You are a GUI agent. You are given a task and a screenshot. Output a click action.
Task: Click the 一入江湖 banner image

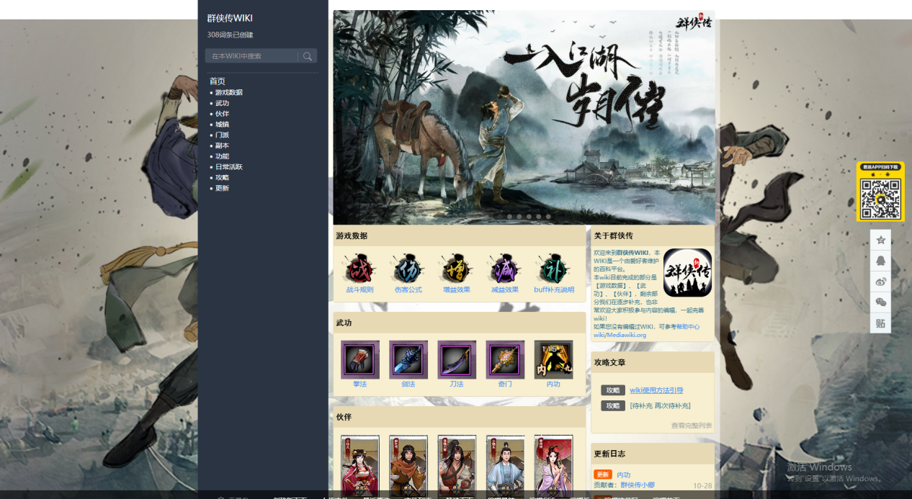click(x=524, y=117)
